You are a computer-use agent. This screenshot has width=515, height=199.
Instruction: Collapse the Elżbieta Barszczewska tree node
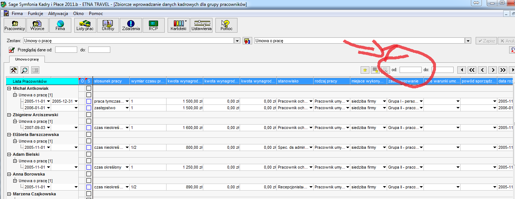[x=9, y=134]
